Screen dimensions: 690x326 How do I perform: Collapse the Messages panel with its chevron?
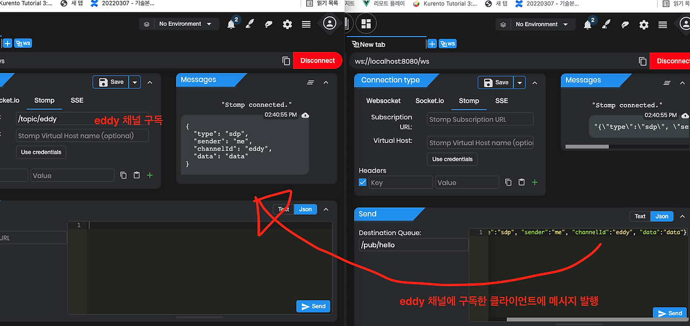682,83
